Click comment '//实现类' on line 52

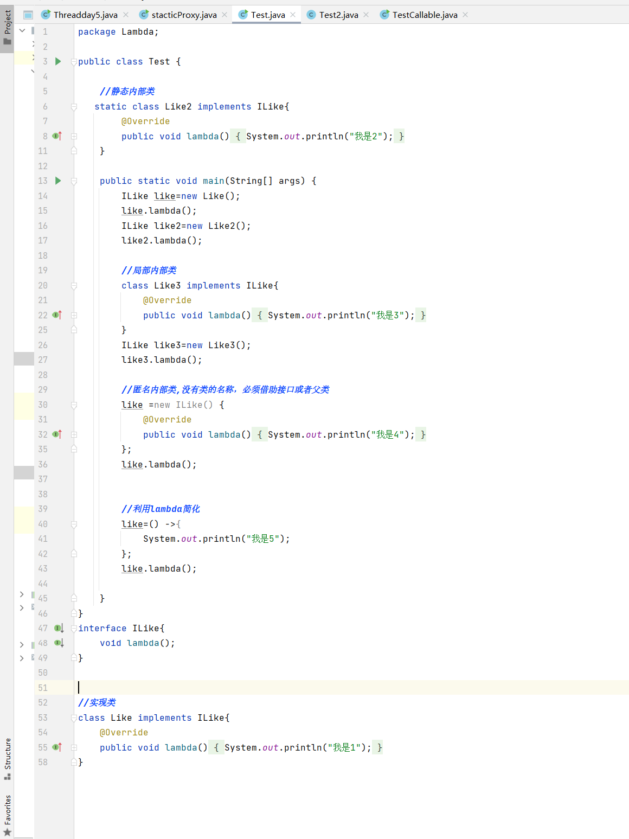(97, 702)
